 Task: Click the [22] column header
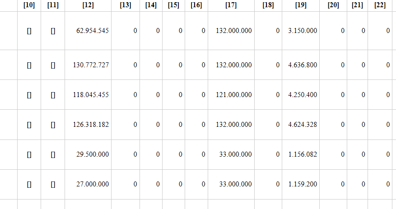380,5
